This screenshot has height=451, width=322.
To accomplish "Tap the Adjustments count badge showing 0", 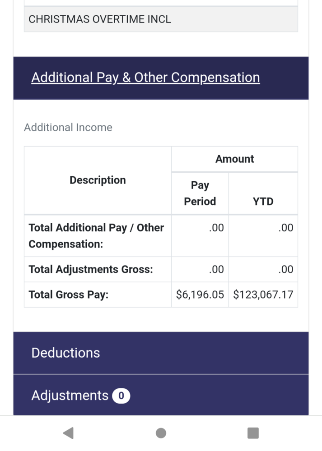I will pos(121,396).
